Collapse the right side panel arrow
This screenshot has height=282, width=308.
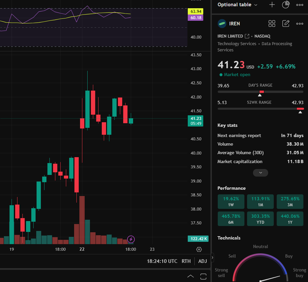click(212, 257)
